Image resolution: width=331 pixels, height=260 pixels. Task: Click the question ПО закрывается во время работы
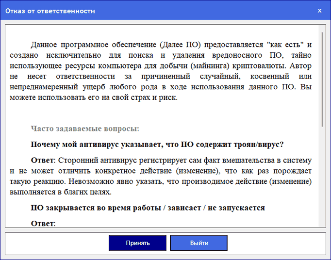(x=148, y=208)
